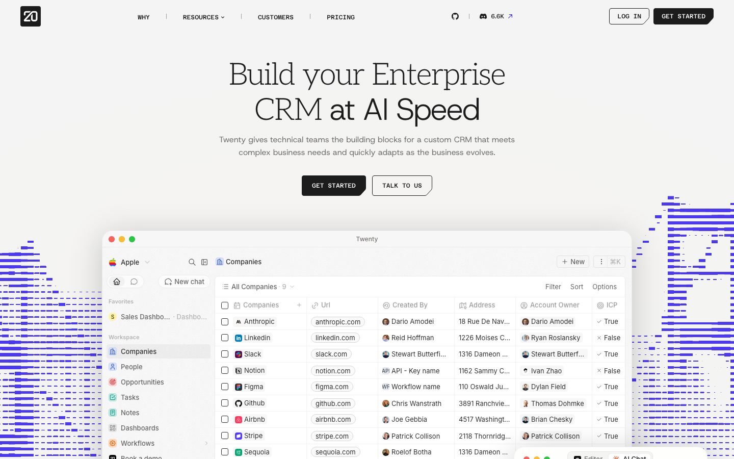The height and width of the screenshot is (459, 734).
Task: Click the Opportunities target icon
Action: [113, 382]
